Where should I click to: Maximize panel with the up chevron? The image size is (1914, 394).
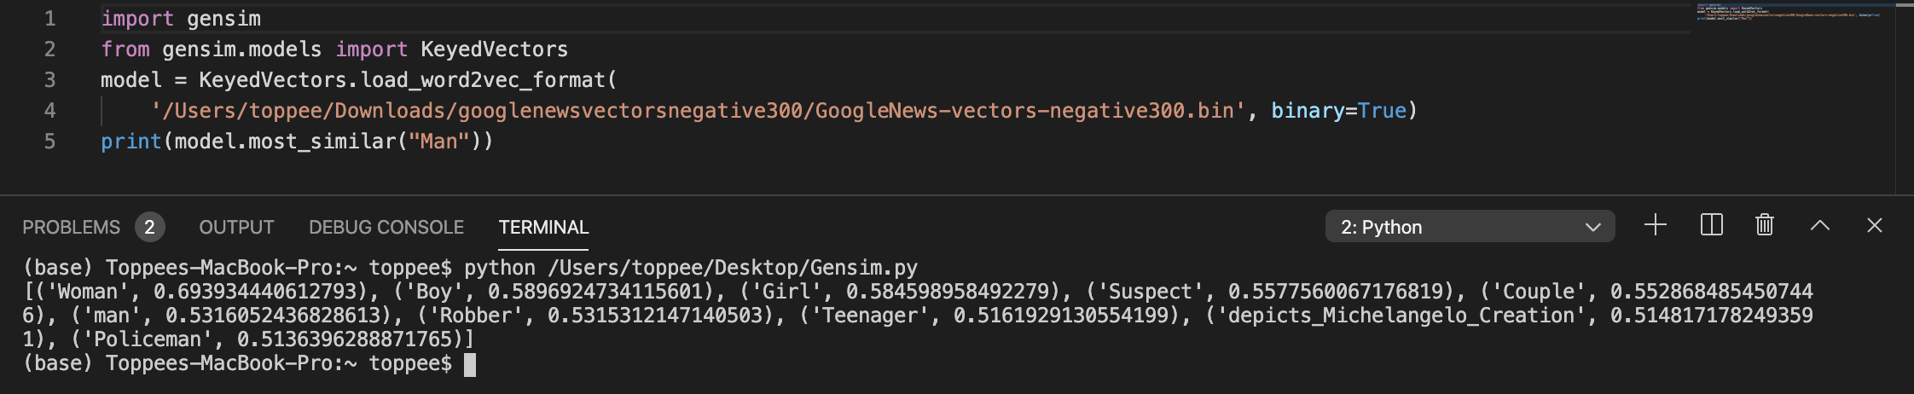coord(1819,225)
